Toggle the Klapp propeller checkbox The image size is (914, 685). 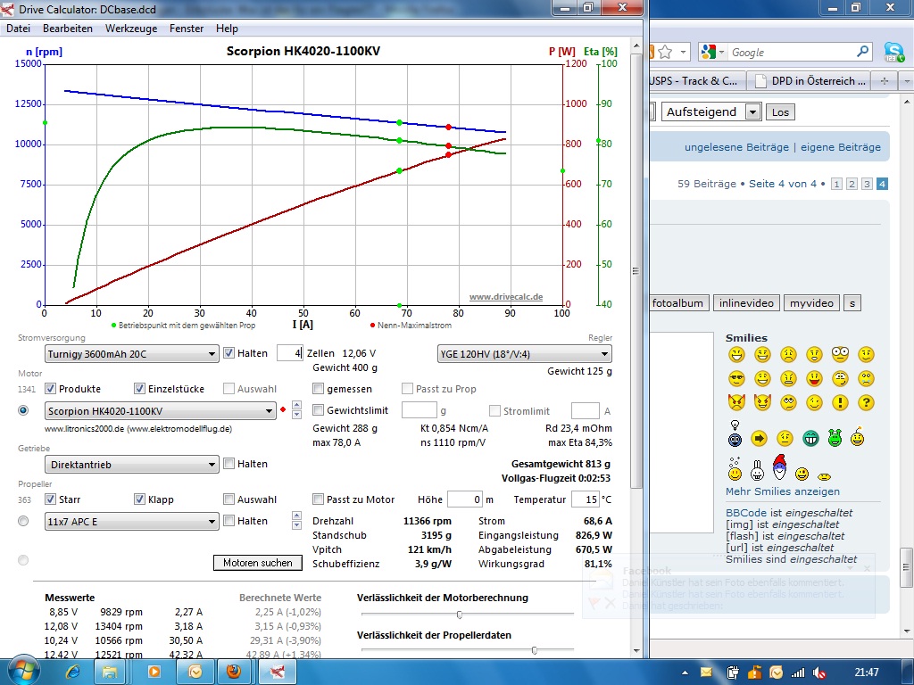click(x=139, y=499)
